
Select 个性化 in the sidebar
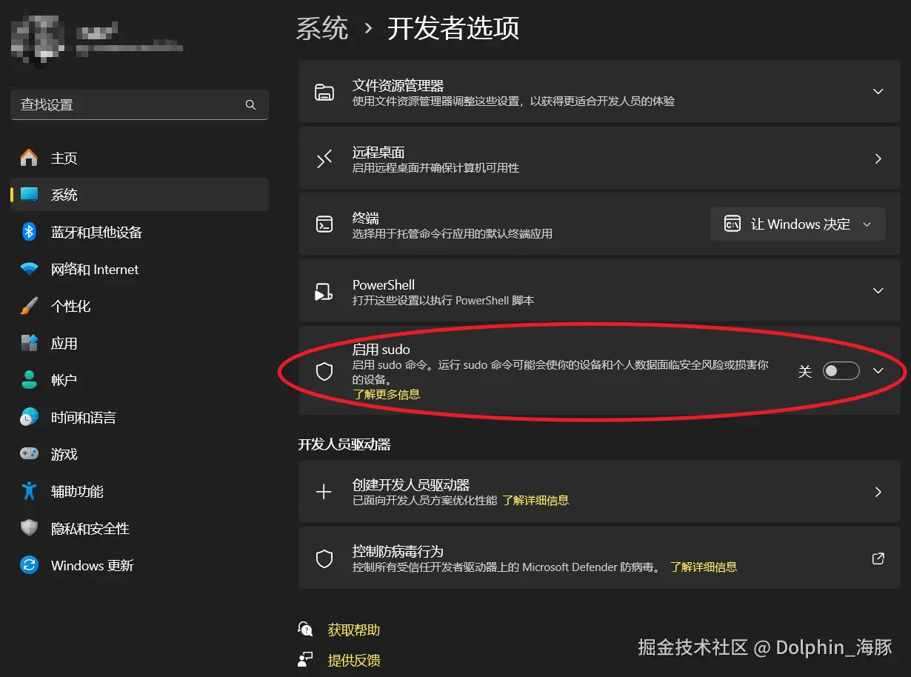click(x=139, y=306)
